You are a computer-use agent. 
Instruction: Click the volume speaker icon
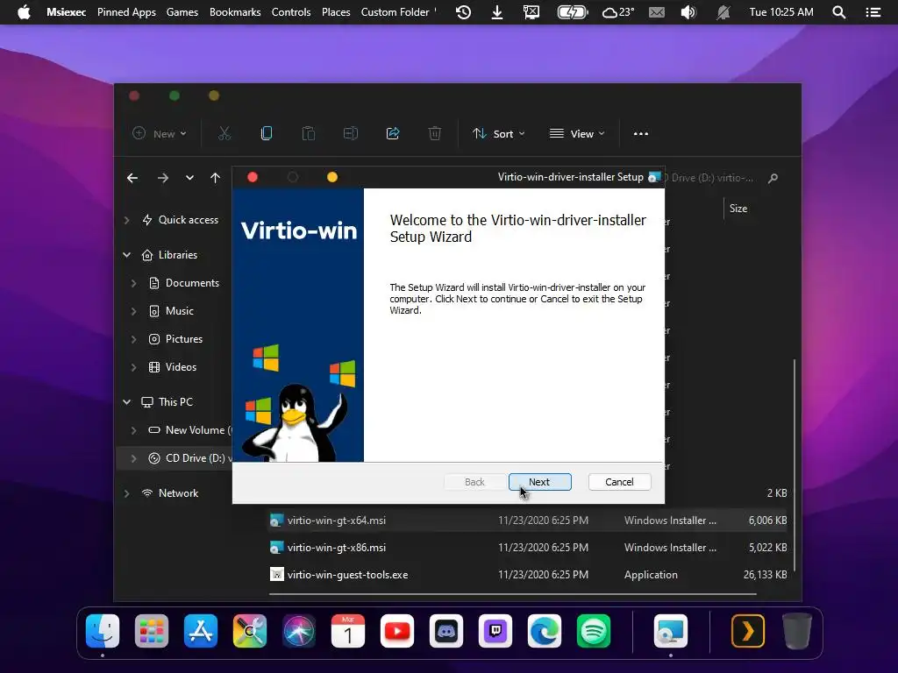click(688, 12)
